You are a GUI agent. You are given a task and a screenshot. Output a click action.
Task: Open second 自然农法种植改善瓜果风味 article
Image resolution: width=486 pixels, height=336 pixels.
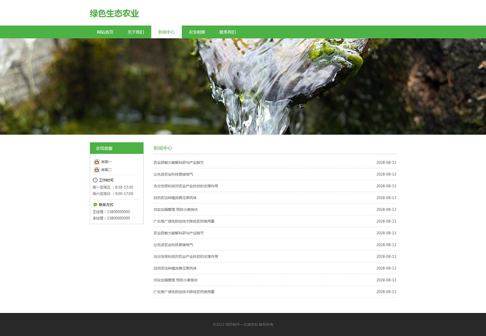click(x=175, y=268)
